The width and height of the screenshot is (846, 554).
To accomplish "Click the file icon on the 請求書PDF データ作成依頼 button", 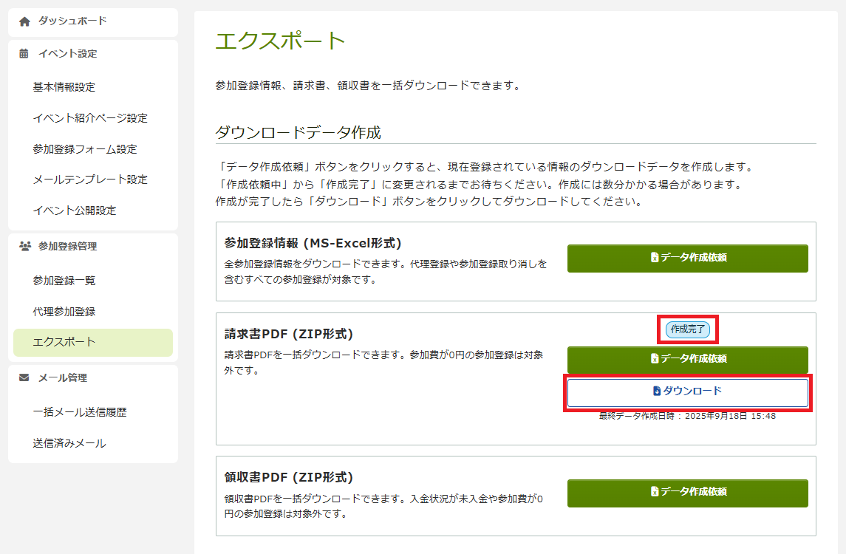I will coord(654,359).
